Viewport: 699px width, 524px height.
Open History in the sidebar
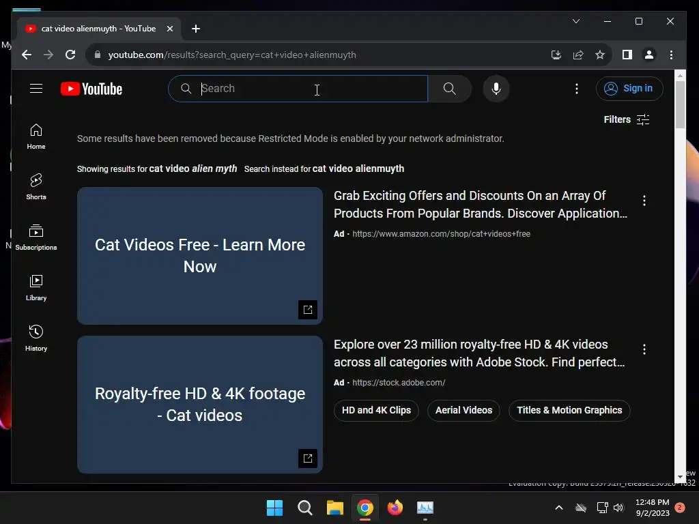(36, 338)
